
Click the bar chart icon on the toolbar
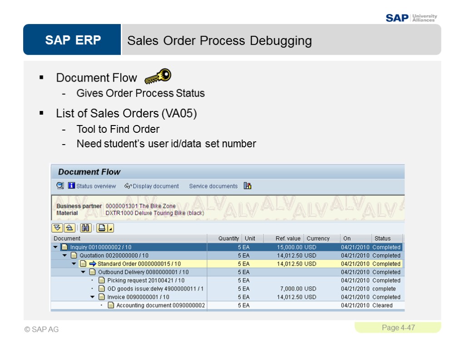(247, 186)
